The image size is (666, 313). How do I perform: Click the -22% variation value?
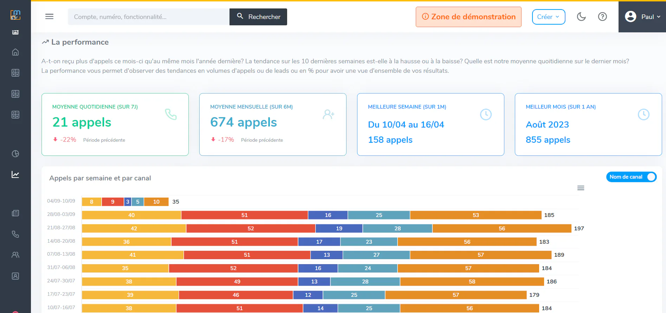click(x=68, y=140)
